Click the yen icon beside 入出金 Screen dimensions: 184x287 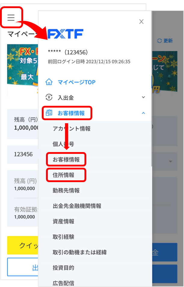49,97
